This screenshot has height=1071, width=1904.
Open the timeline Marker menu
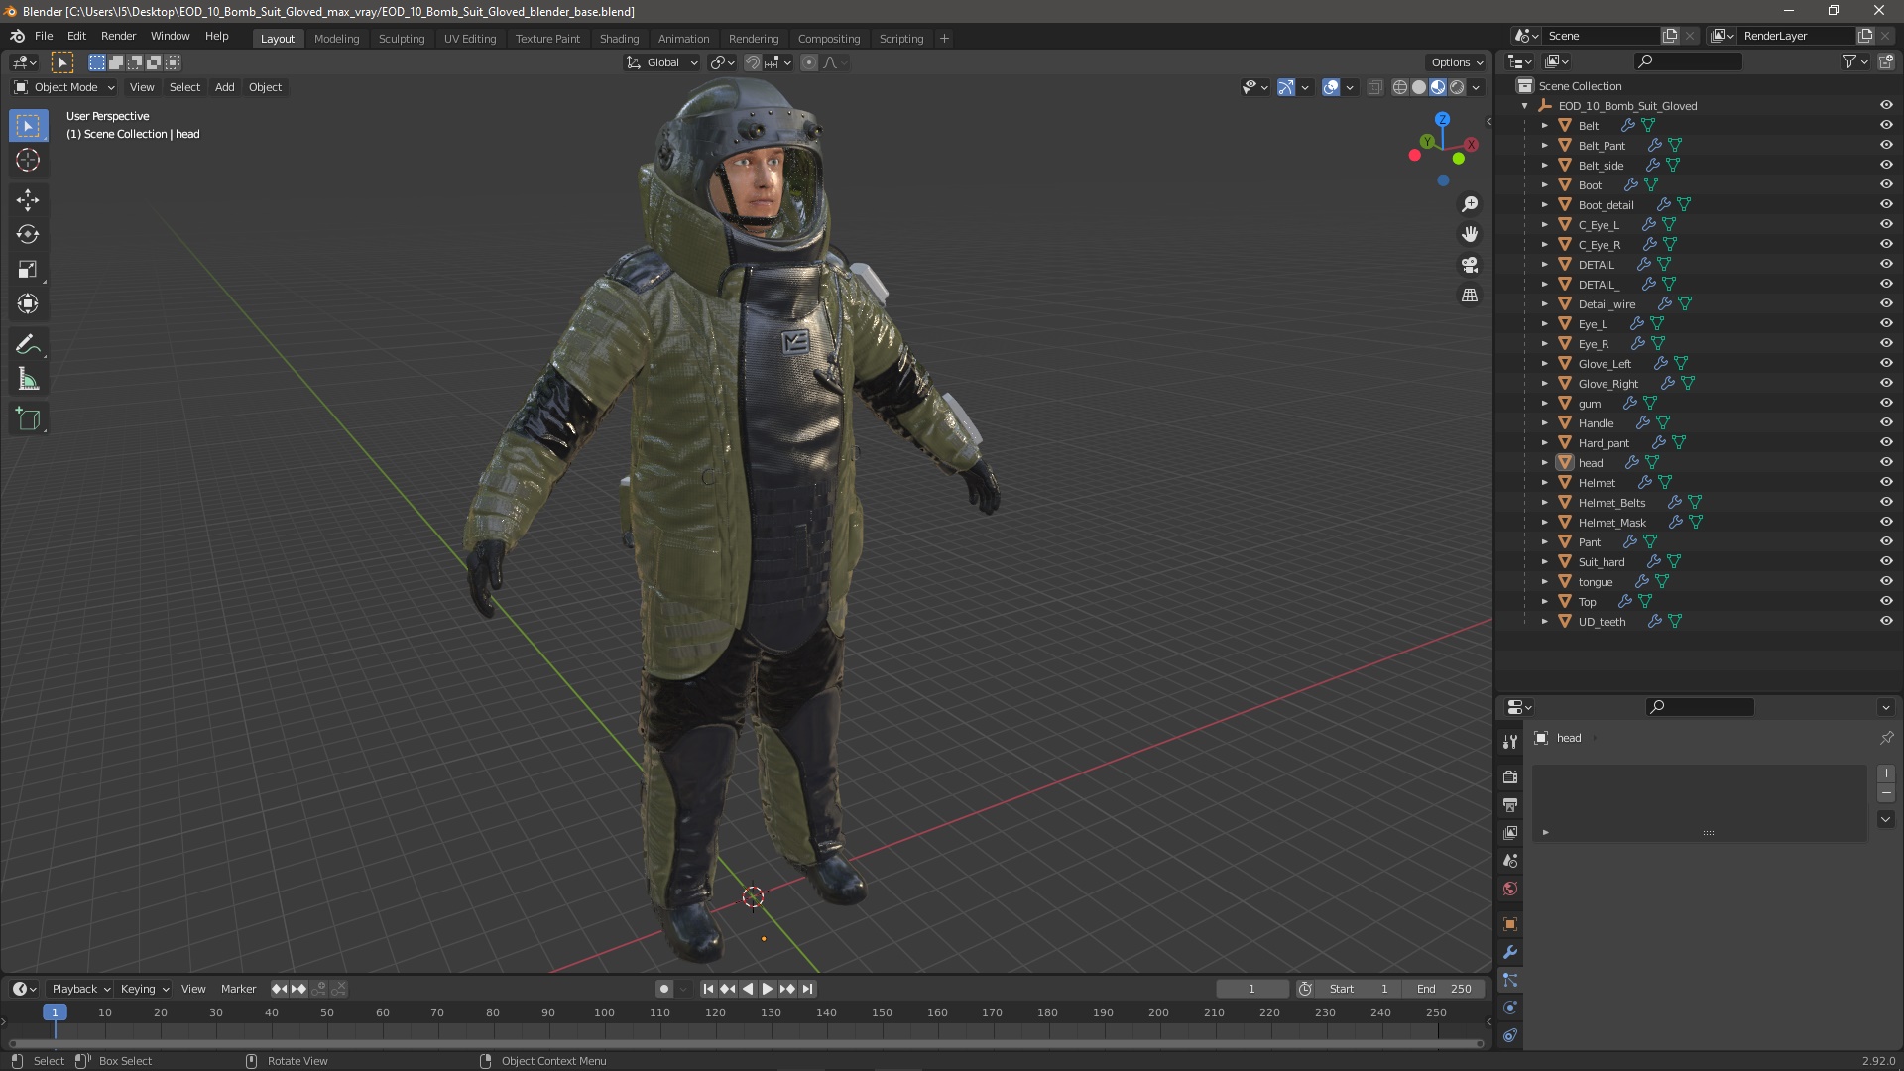pyautogui.click(x=238, y=989)
